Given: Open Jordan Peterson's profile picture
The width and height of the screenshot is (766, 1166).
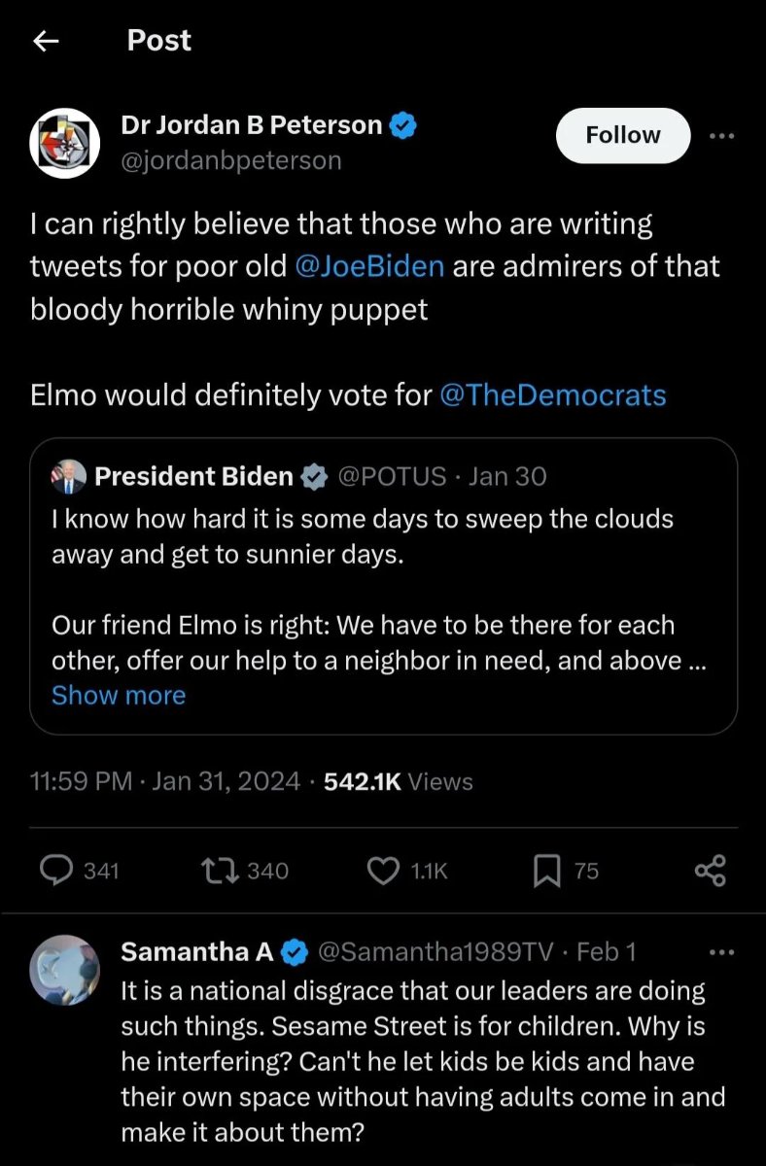Looking at the screenshot, I should 65,143.
